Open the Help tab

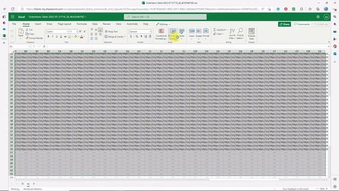click(x=146, y=24)
